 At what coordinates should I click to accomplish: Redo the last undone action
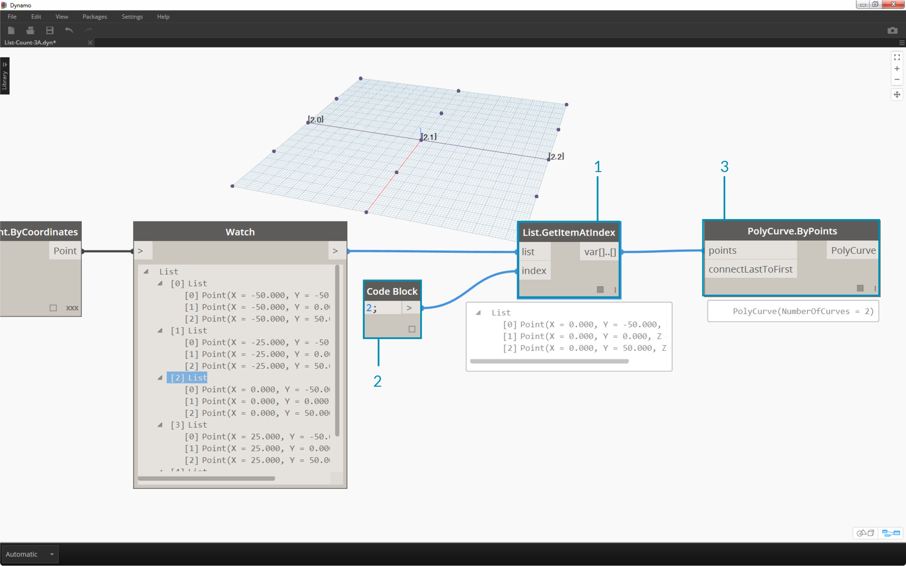point(89,30)
